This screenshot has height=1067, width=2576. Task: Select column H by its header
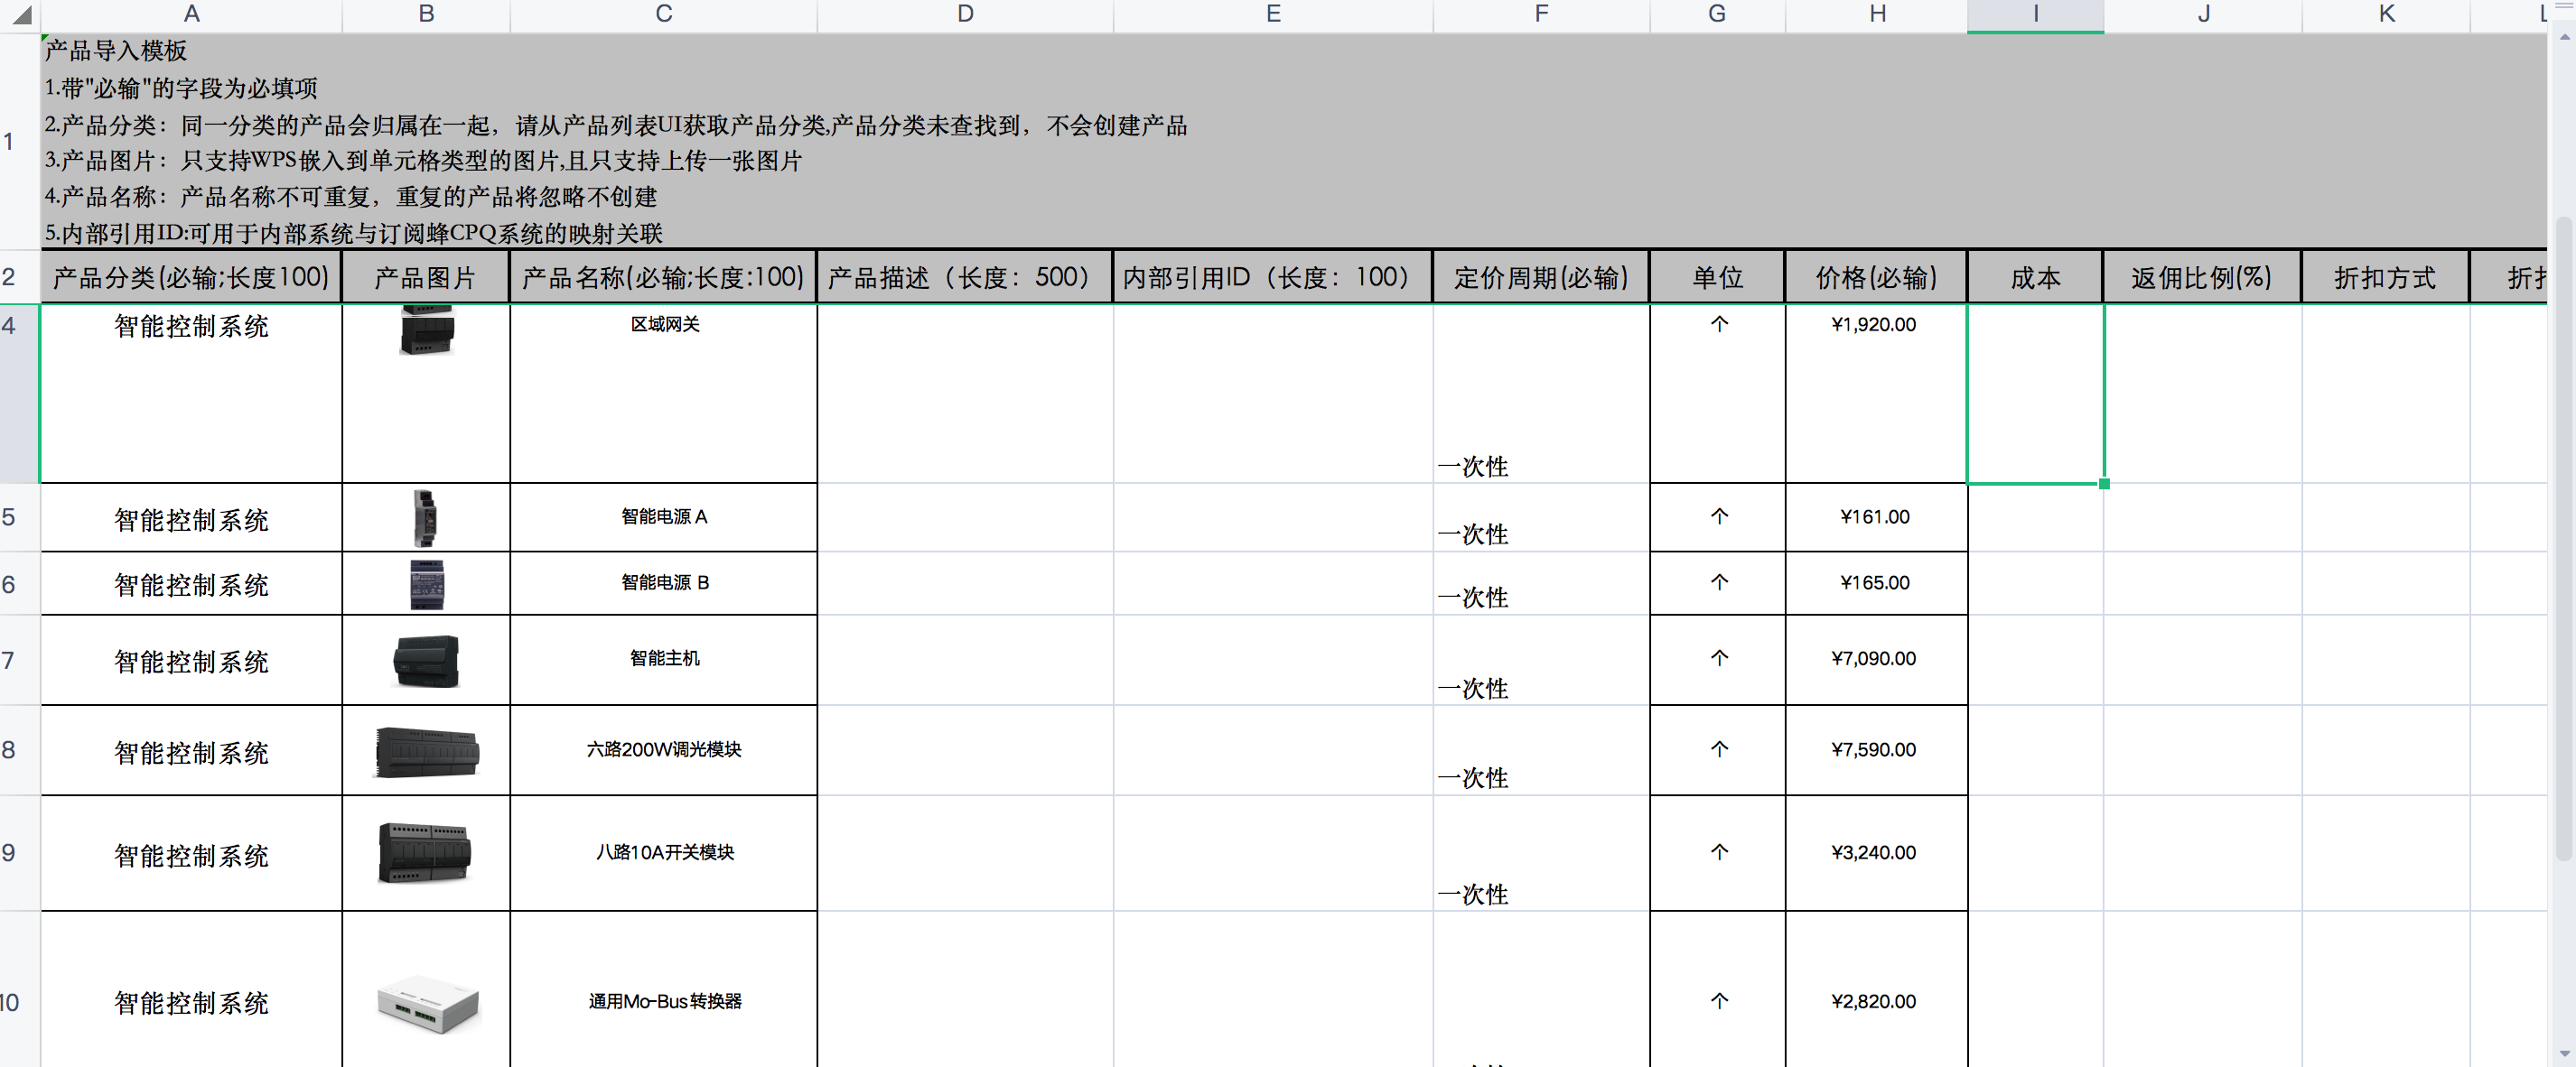[1876, 15]
